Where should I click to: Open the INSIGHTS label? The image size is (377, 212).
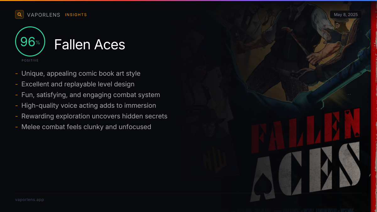point(76,15)
